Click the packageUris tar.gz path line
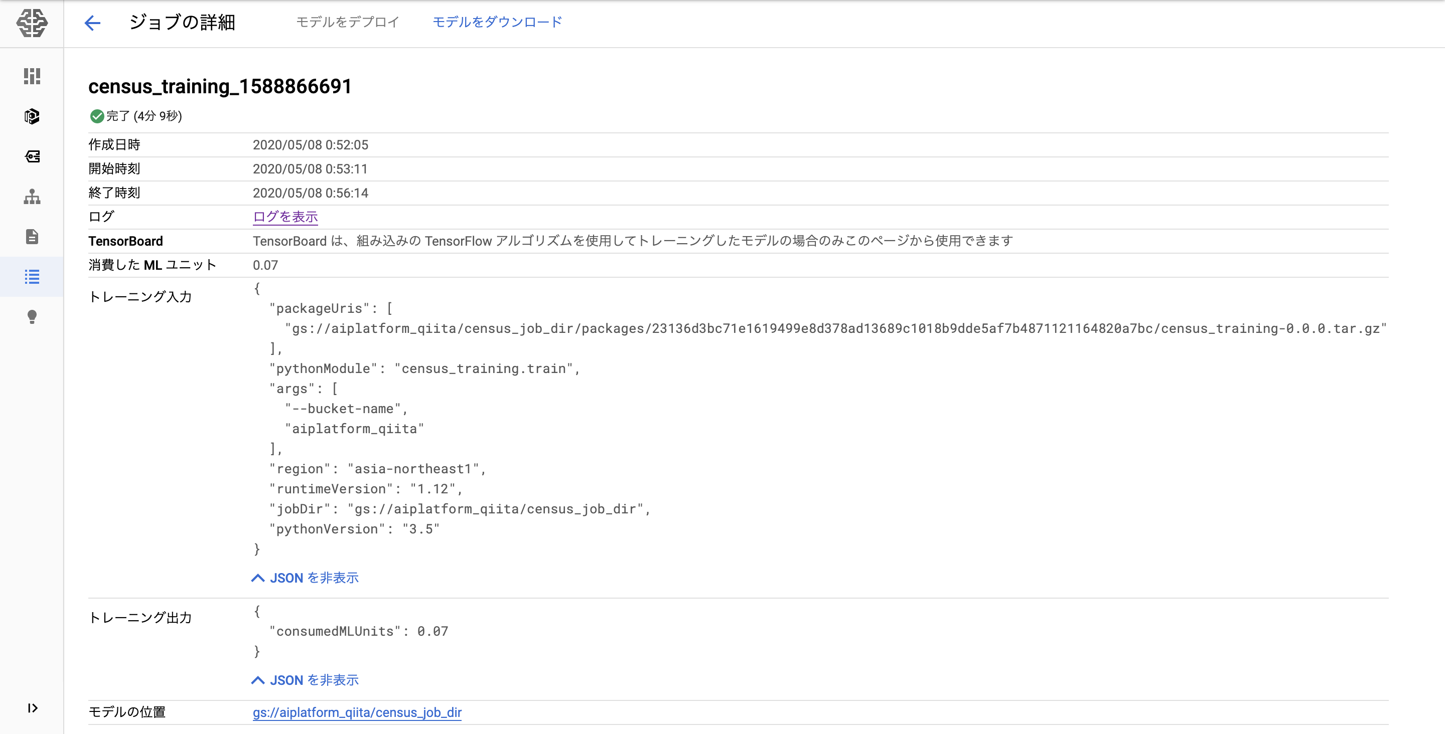Screen dimensions: 1445x734 coord(836,328)
